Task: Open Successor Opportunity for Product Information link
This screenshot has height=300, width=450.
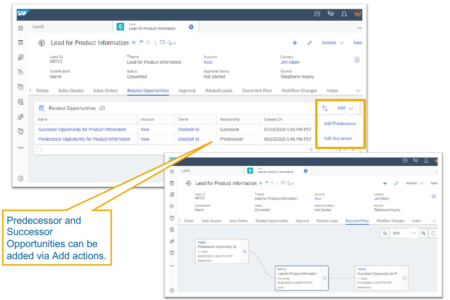Action: [82, 130]
